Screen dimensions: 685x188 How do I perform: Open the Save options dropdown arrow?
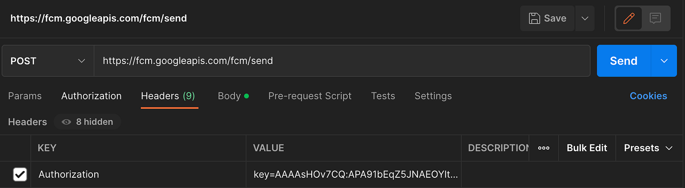coord(585,18)
